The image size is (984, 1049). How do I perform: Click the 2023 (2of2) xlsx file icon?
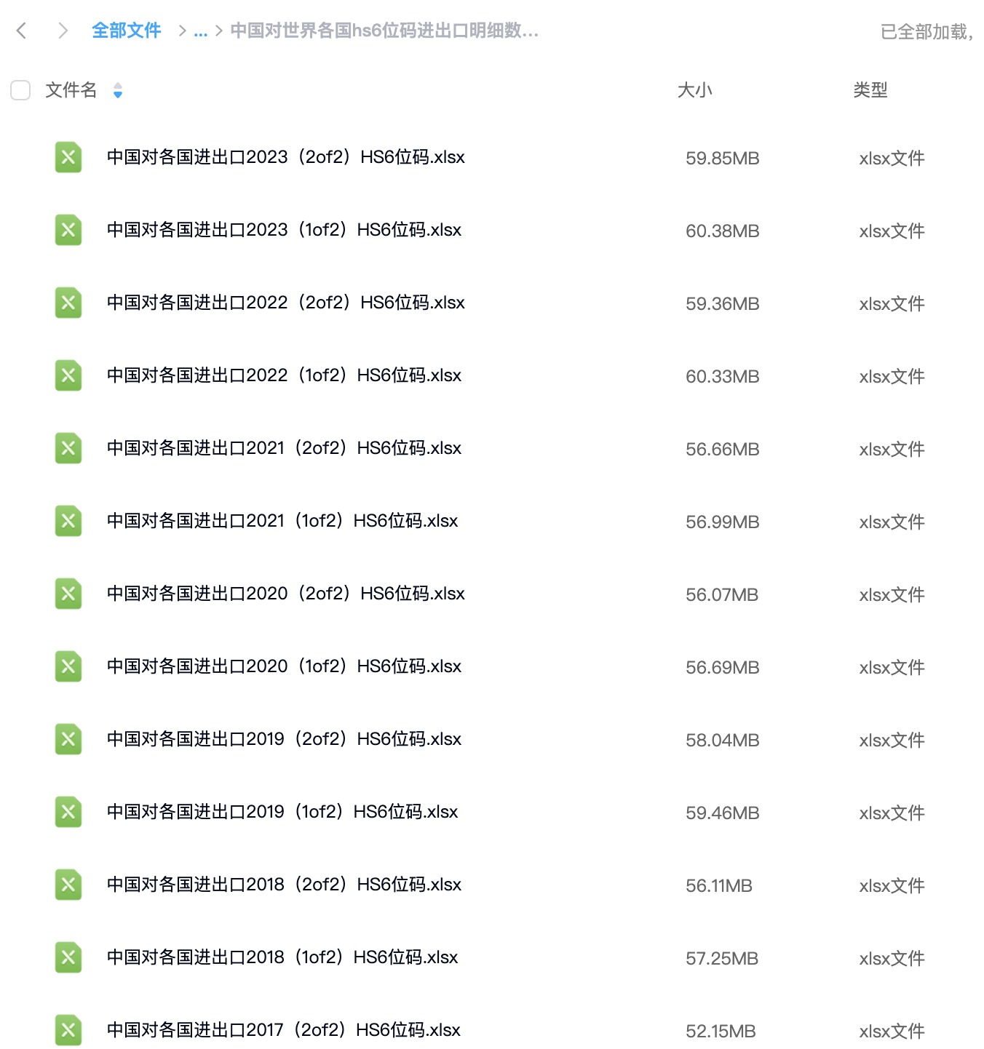pos(68,157)
